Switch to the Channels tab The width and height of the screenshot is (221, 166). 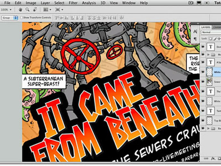(217, 27)
